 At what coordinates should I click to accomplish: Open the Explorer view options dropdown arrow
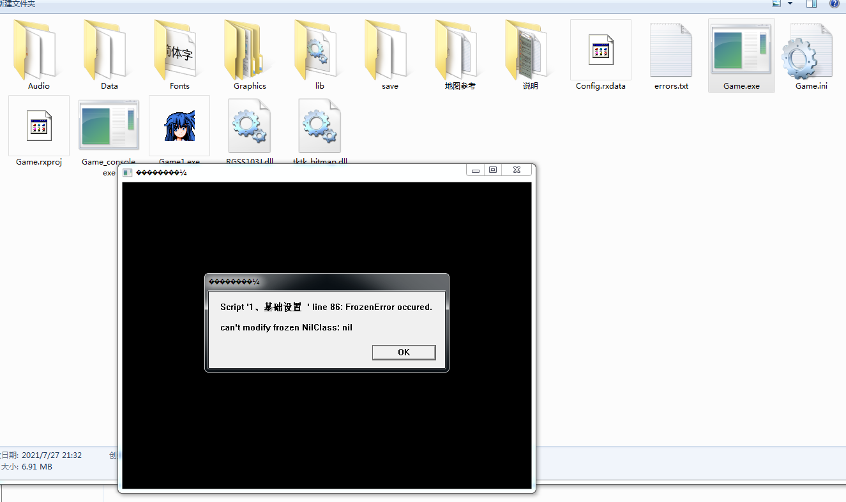click(x=790, y=3)
